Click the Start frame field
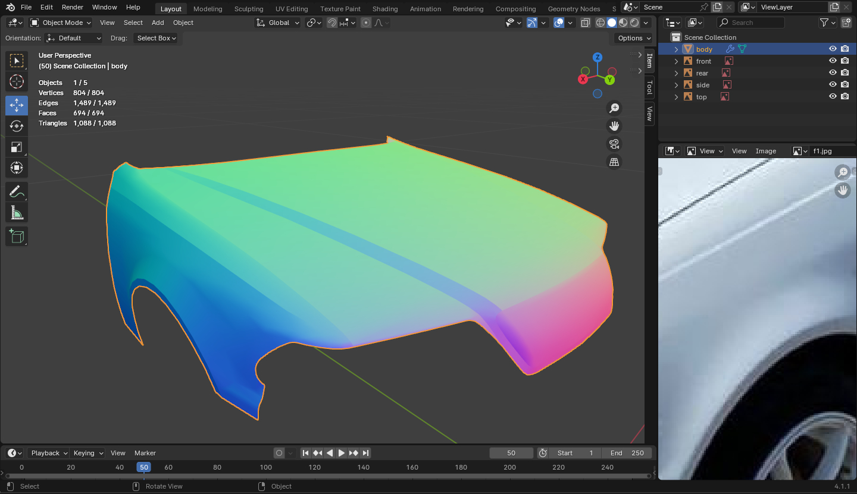This screenshot has height=494, width=857. (575, 453)
